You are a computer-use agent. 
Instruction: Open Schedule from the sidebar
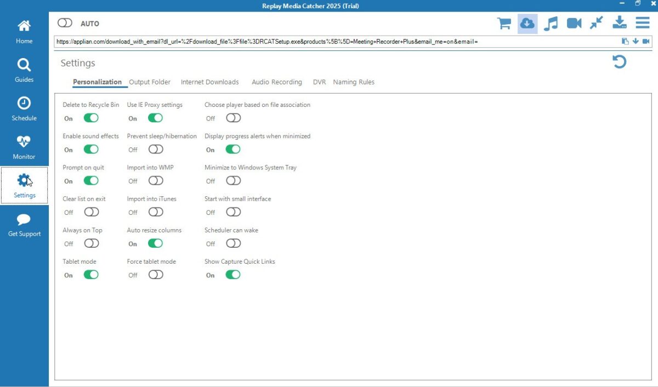pos(24,109)
